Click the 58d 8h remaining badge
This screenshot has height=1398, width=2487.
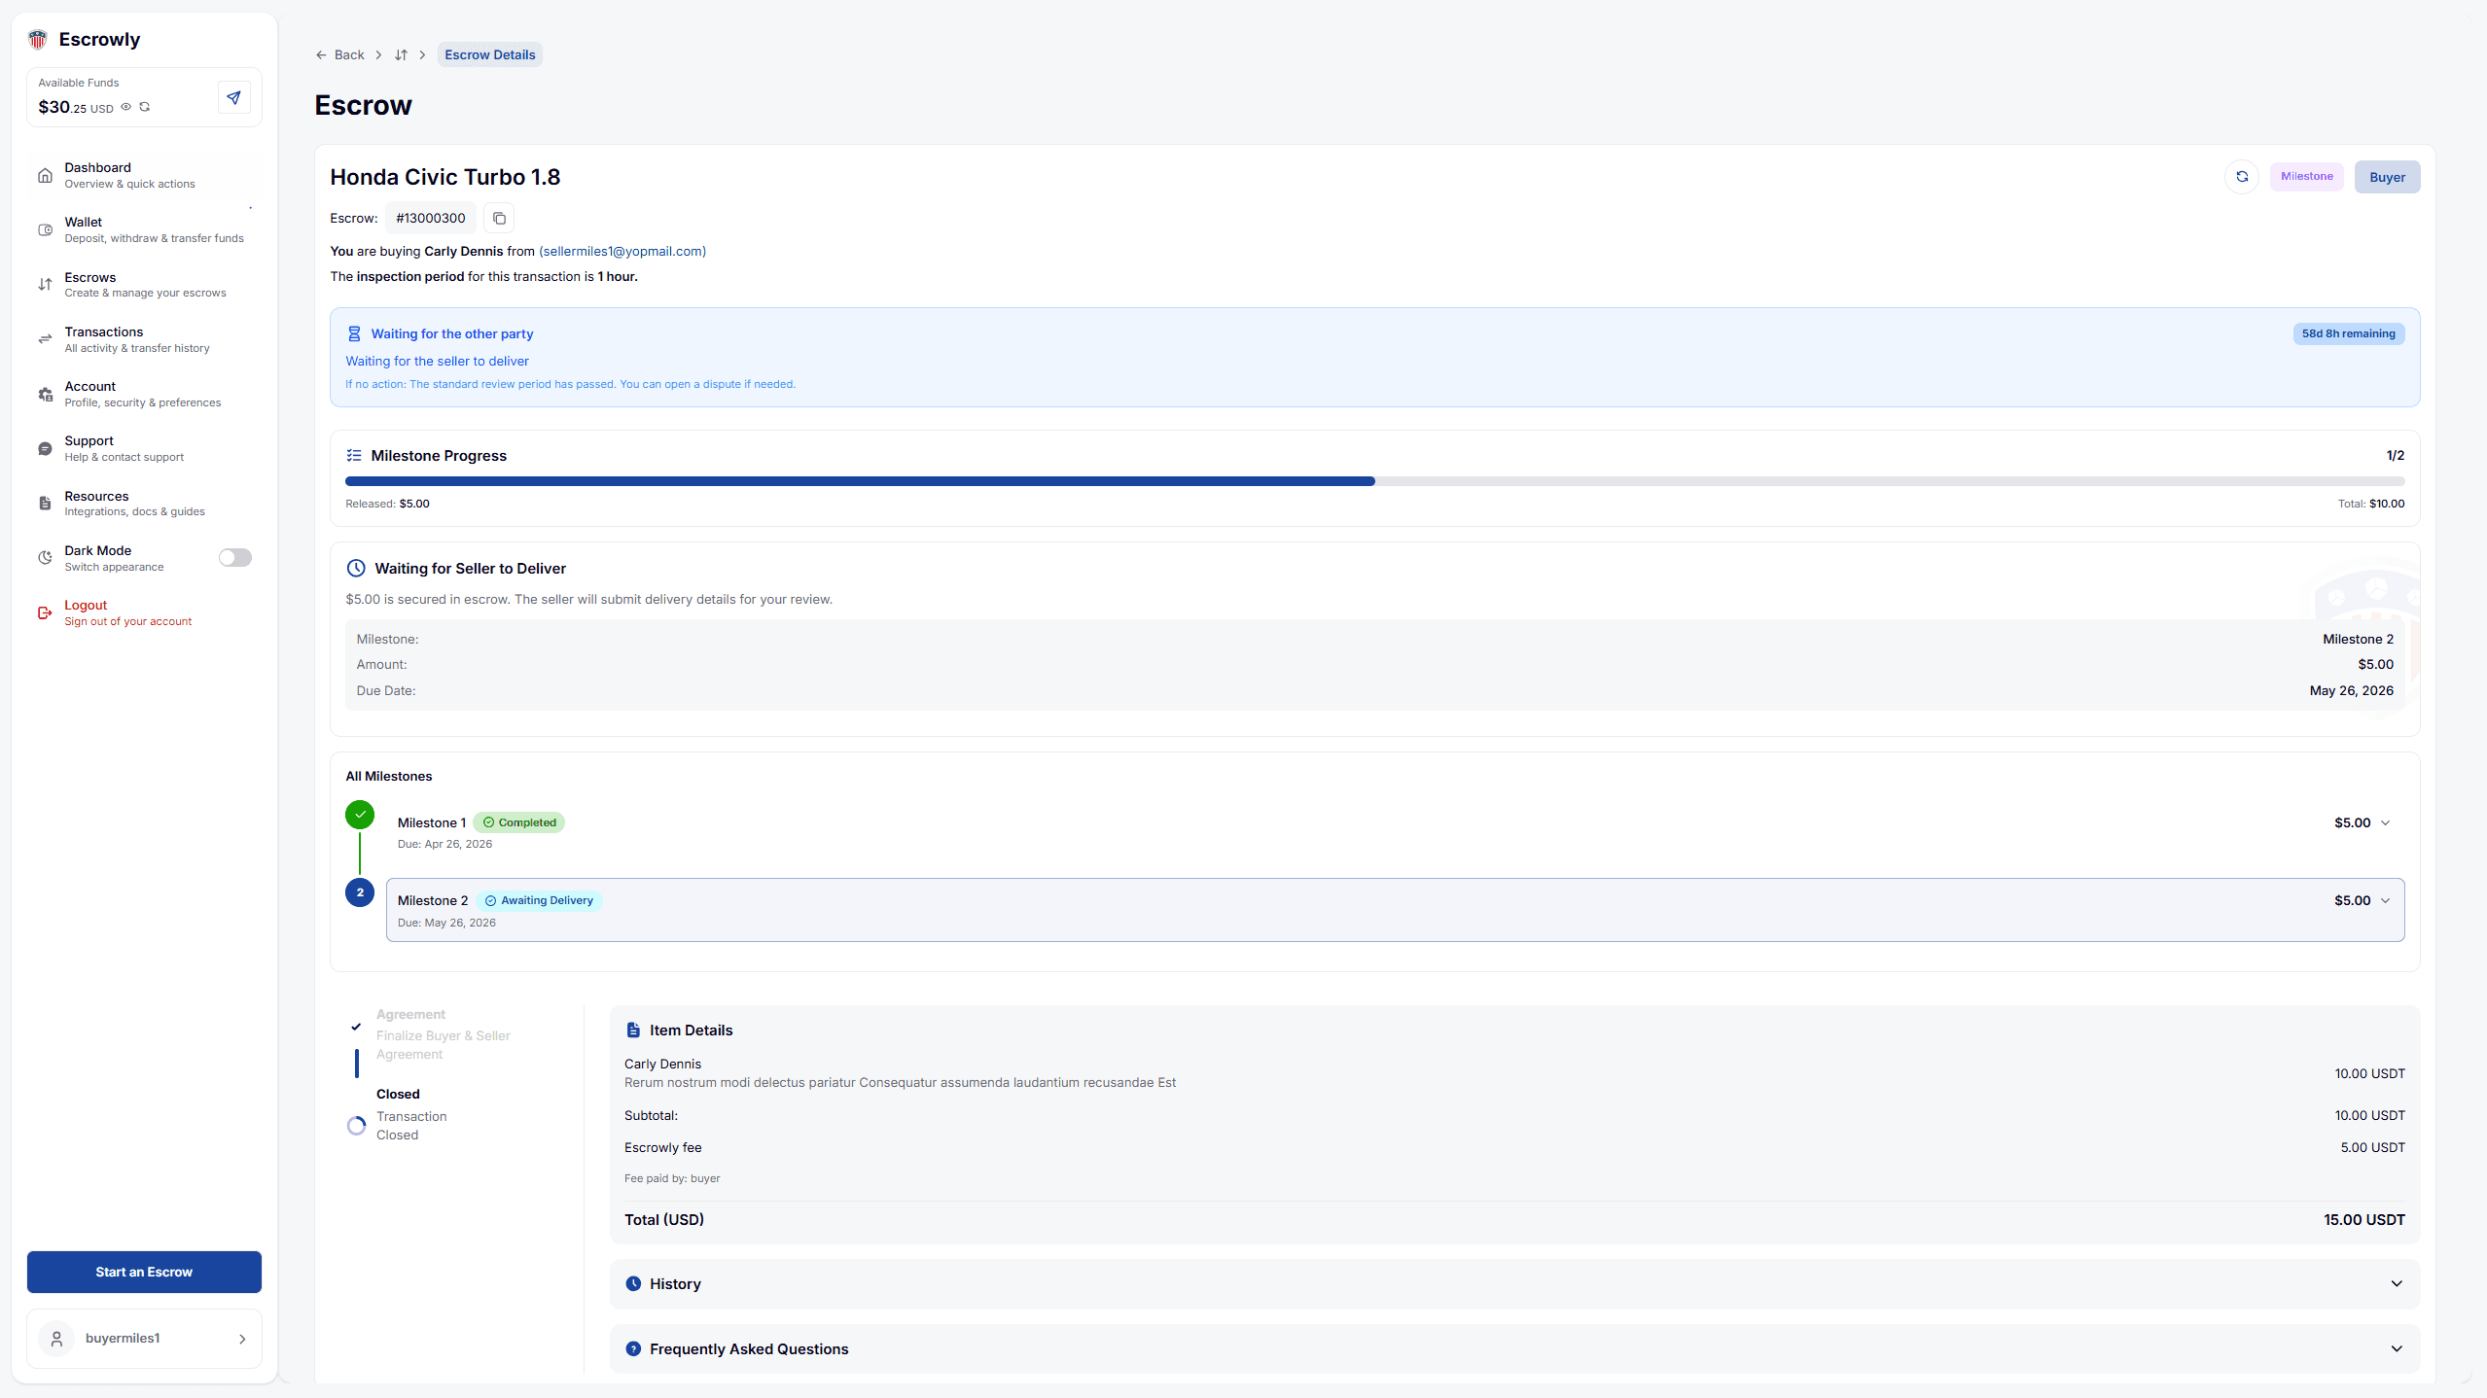pos(2348,334)
